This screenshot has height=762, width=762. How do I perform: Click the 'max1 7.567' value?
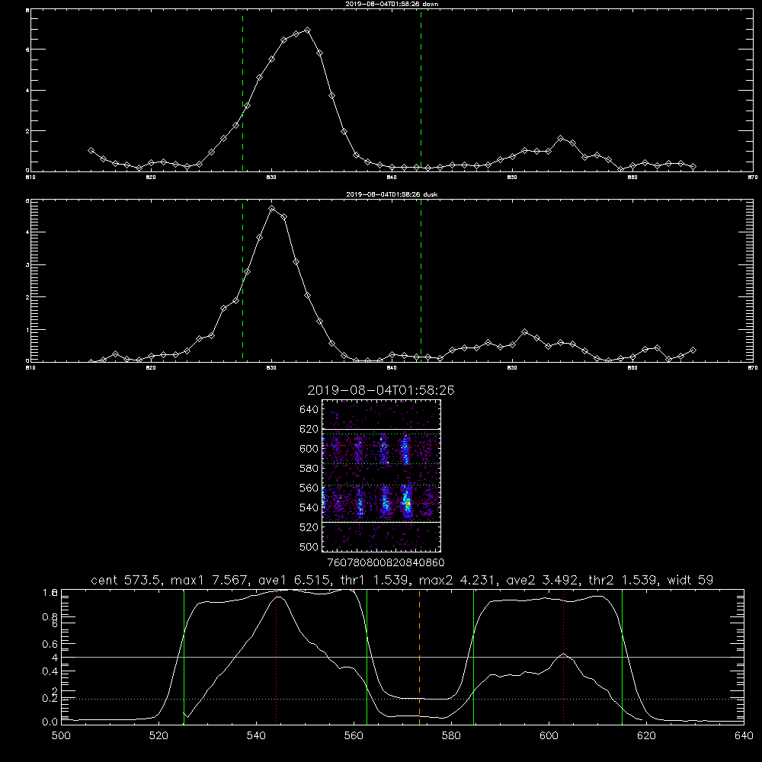click(x=210, y=580)
